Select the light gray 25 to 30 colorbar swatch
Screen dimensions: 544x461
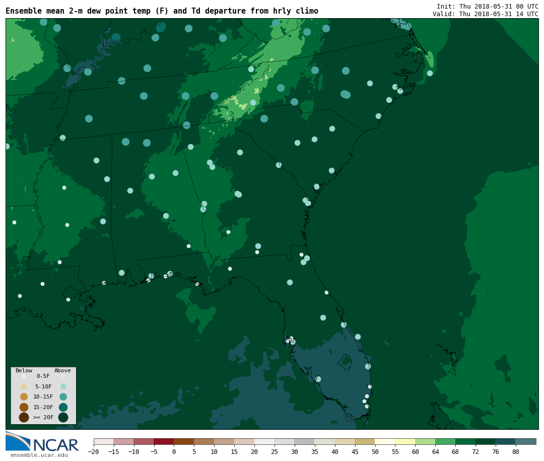pos(285,441)
